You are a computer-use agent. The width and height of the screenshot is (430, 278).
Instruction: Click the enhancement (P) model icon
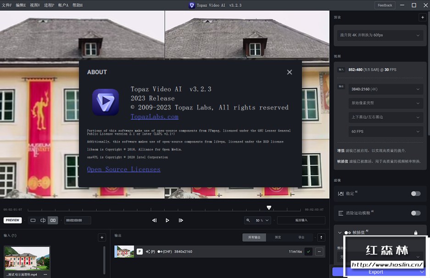(150, 251)
